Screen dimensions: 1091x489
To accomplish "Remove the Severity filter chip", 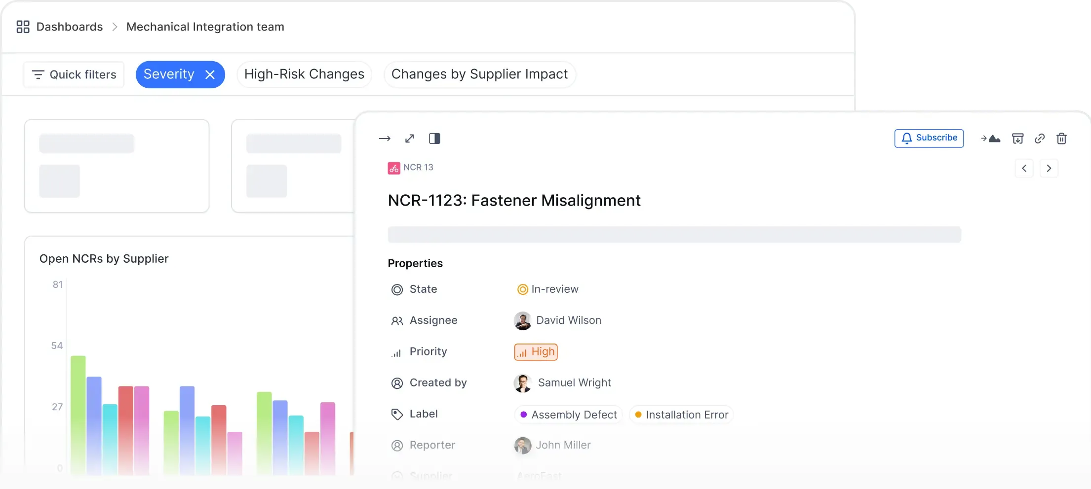I will point(210,74).
